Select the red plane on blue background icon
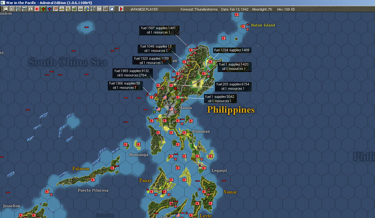This screenshot has width=375, height=218. 50,9
